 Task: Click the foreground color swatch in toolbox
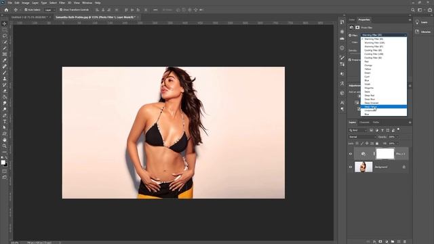click(3, 163)
